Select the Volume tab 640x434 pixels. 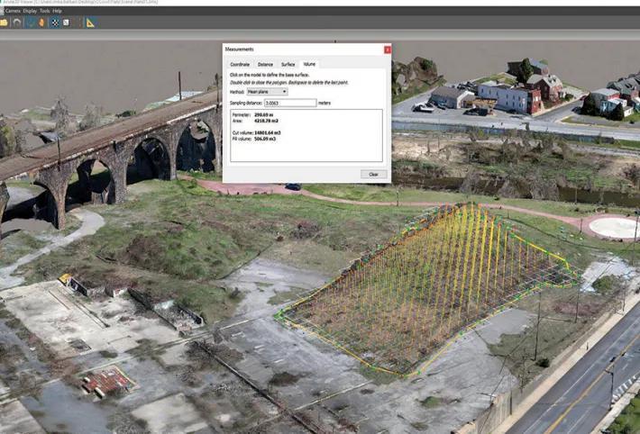(x=309, y=65)
